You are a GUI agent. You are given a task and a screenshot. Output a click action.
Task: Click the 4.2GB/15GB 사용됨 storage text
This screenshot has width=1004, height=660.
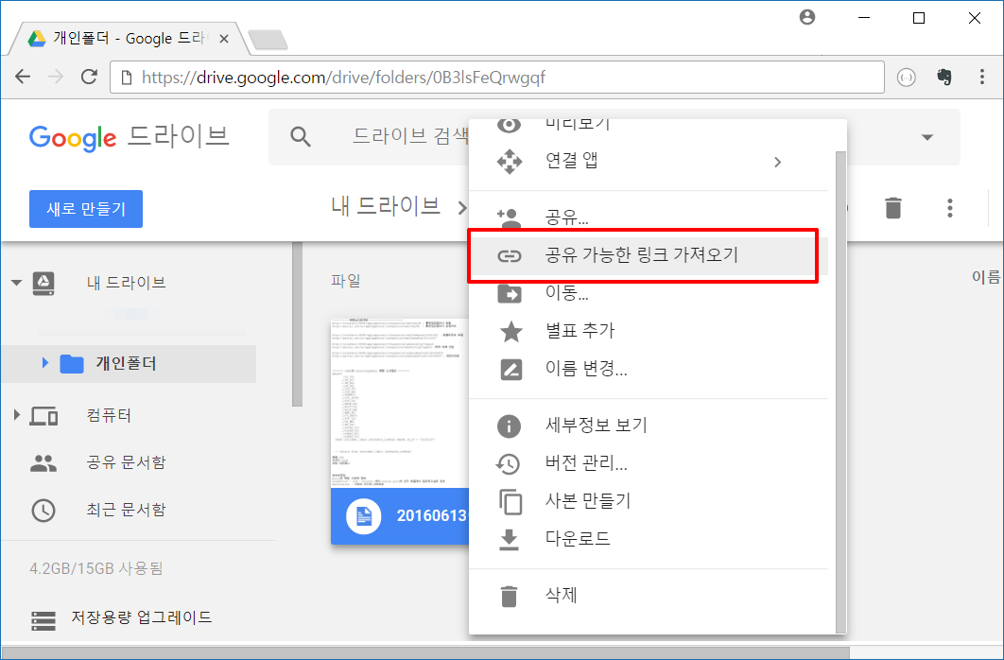click(96, 568)
